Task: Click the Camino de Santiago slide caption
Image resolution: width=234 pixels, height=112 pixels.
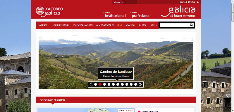Action: (x=116, y=74)
